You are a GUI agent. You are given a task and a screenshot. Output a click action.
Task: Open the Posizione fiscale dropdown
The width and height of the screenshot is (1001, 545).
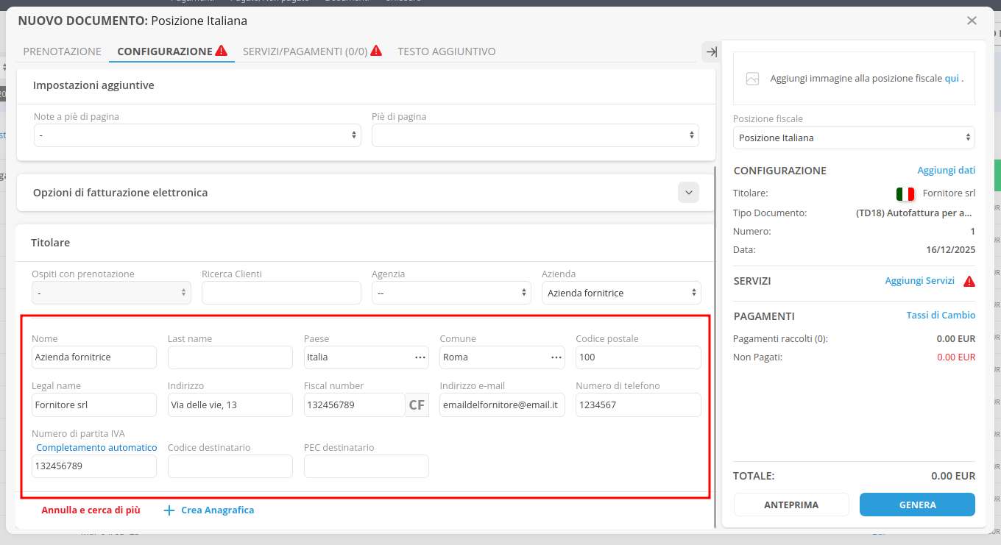point(854,138)
